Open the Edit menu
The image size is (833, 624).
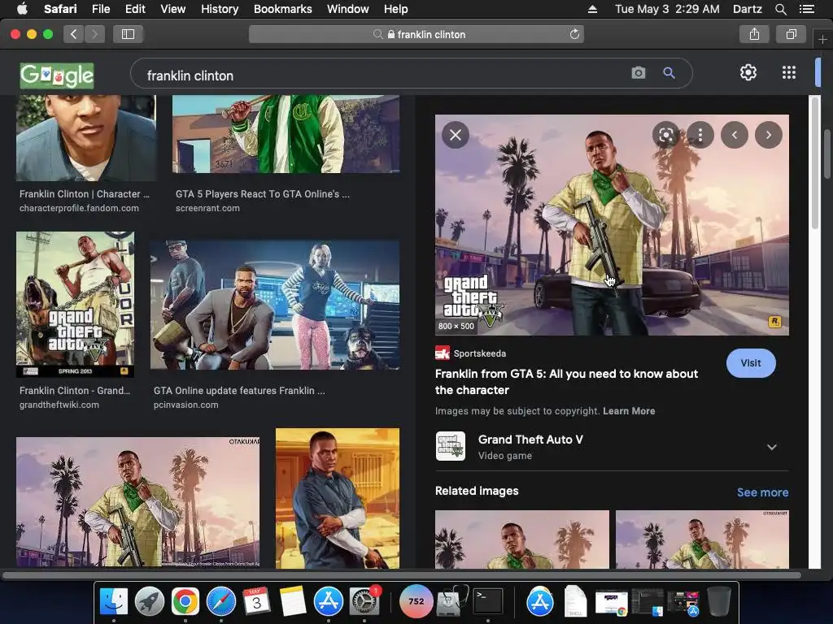pyautogui.click(x=135, y=9)
